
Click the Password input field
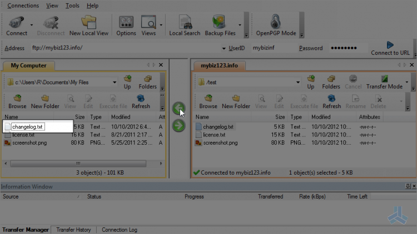click(x=348, y=48)
